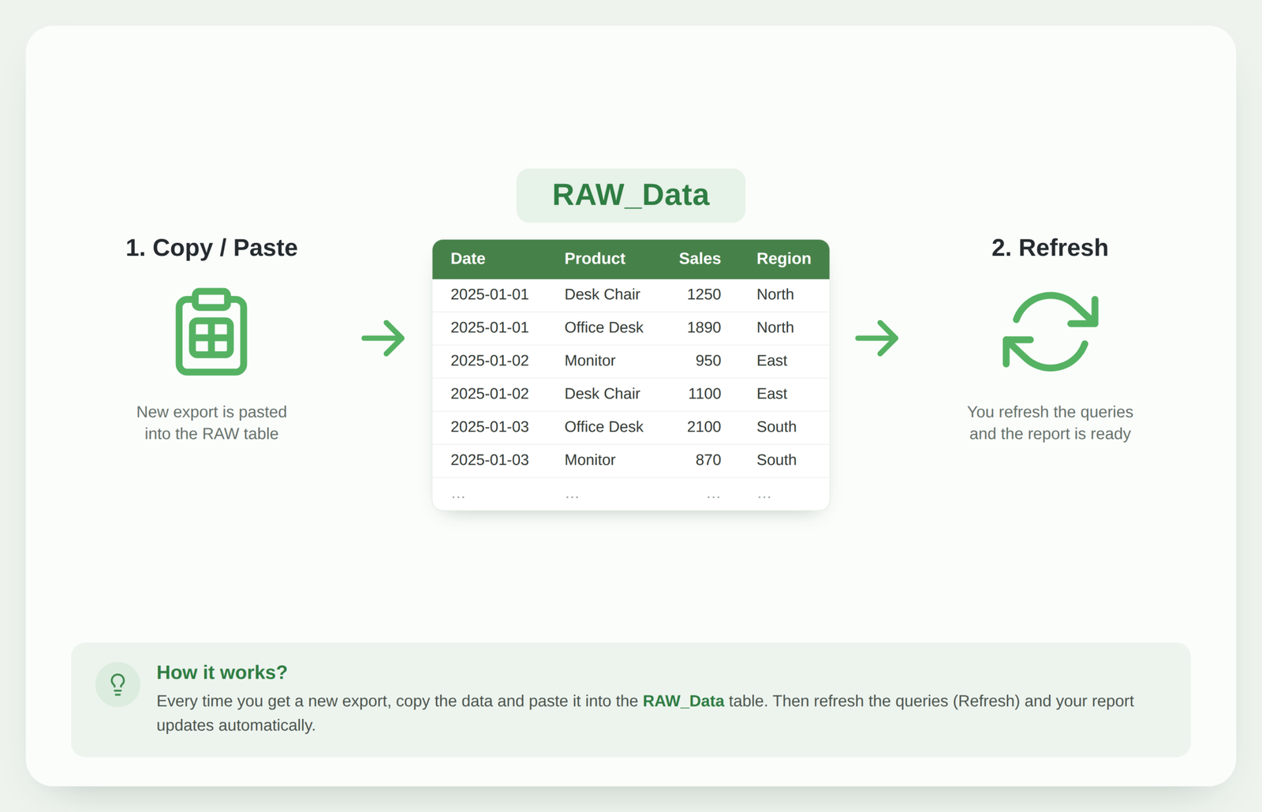Screen dimensions: 1262x812
Task: Click the 'How it works?' heading
Action: click(x=222, y=672)
